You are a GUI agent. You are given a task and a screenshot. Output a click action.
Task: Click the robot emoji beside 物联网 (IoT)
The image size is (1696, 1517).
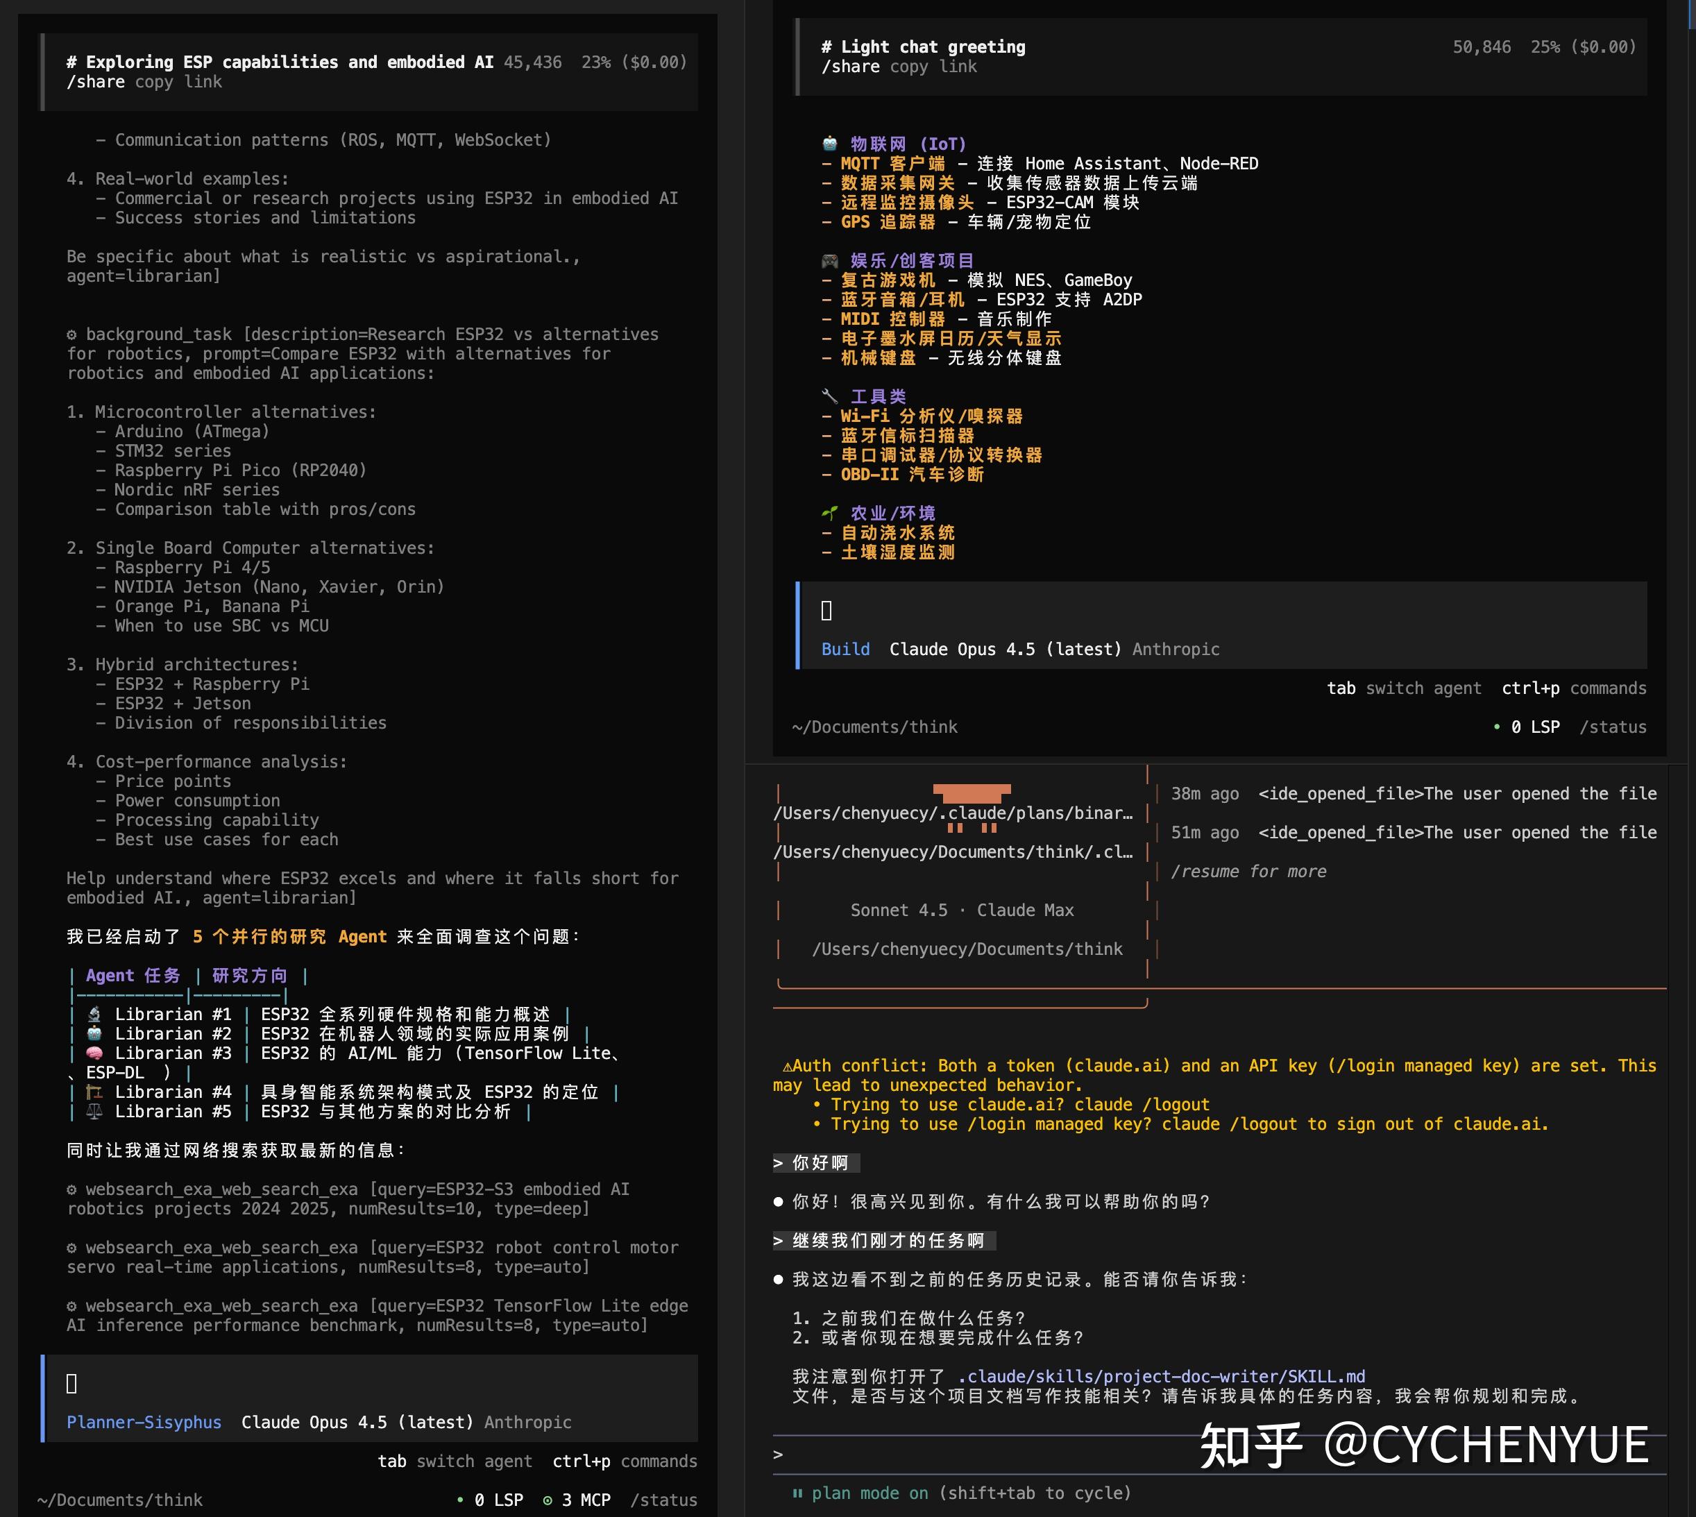click(x=829, y=144)
